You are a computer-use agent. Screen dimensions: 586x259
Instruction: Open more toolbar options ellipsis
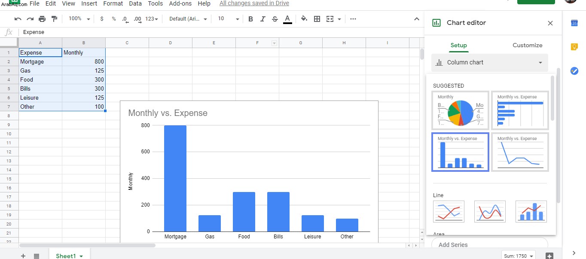(x=353, y=19)
